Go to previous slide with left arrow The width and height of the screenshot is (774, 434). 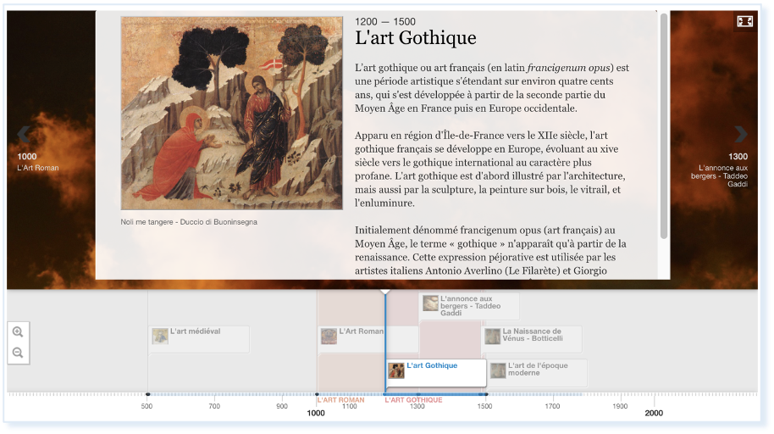click(24, 134)
